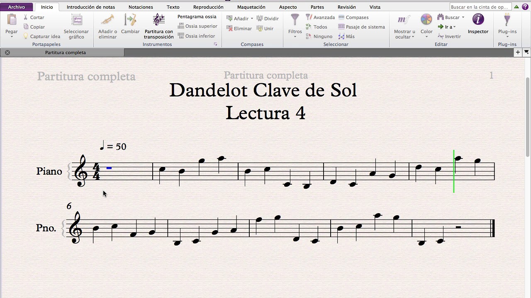
Task: Click Pasaje de sistema button
Action: [361, 27]
